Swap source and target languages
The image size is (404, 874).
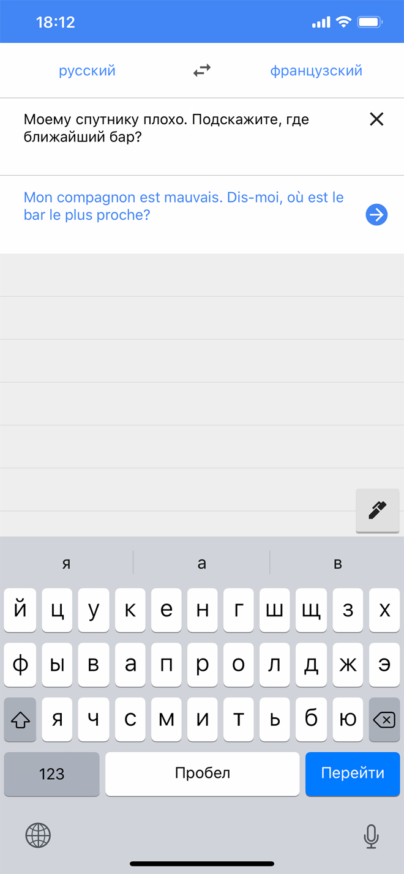pos(202,71)
